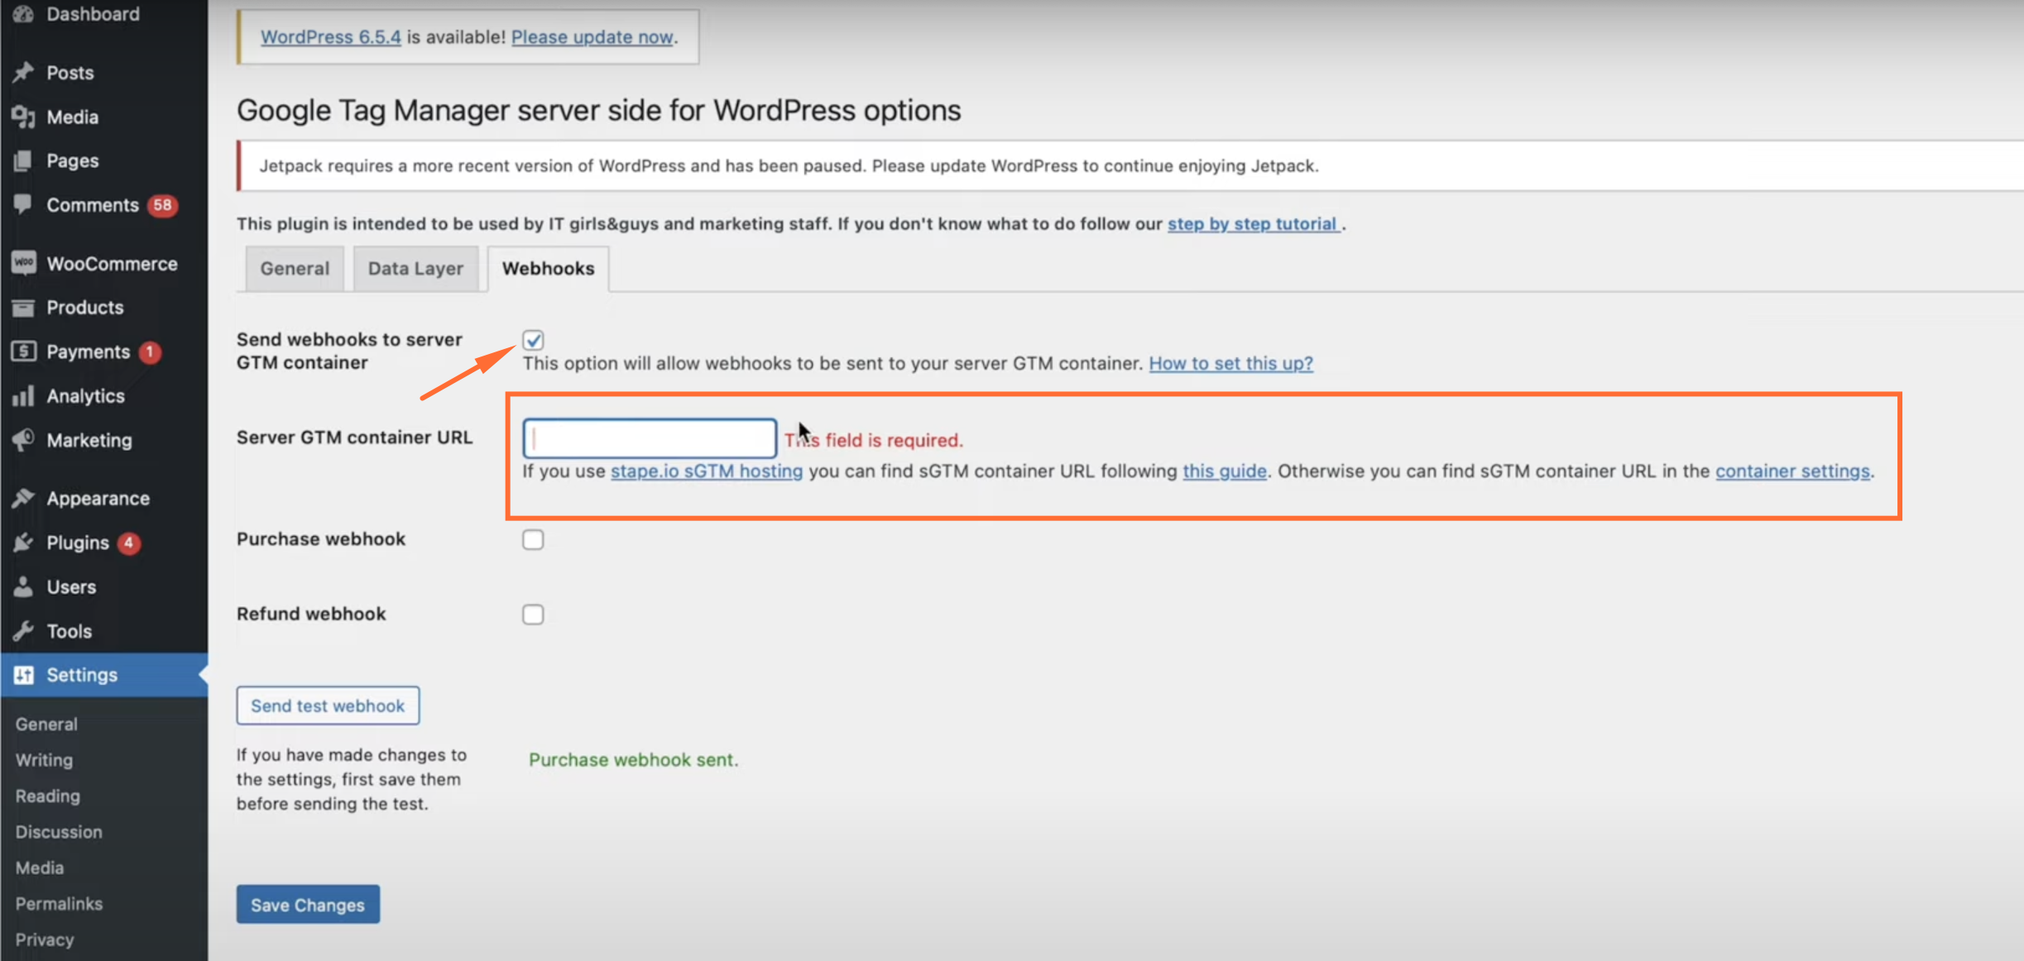Click the Payments dollar icon

(x=23, y=351)
